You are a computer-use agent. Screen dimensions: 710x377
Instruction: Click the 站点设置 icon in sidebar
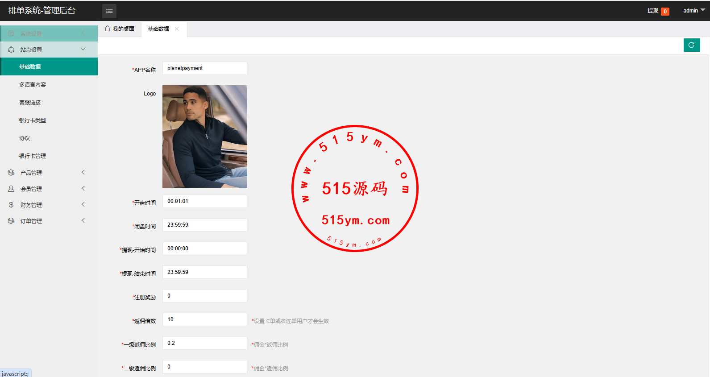11,50
